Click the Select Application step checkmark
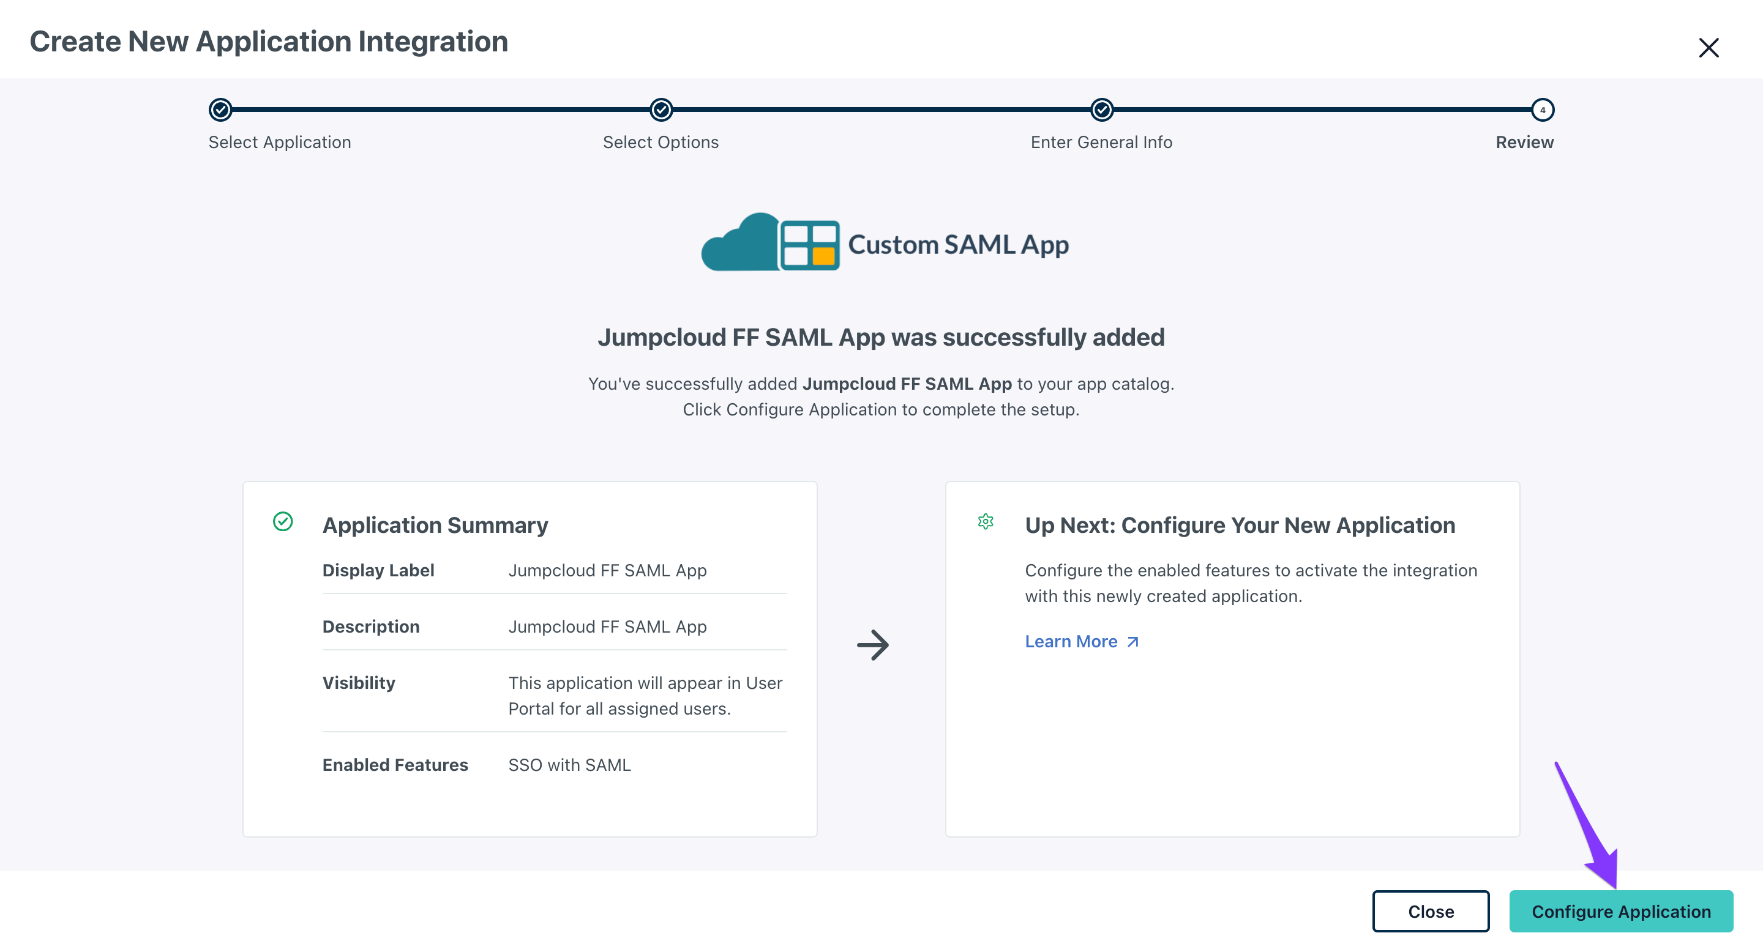Screen dimensions: 1763x952 220,110
